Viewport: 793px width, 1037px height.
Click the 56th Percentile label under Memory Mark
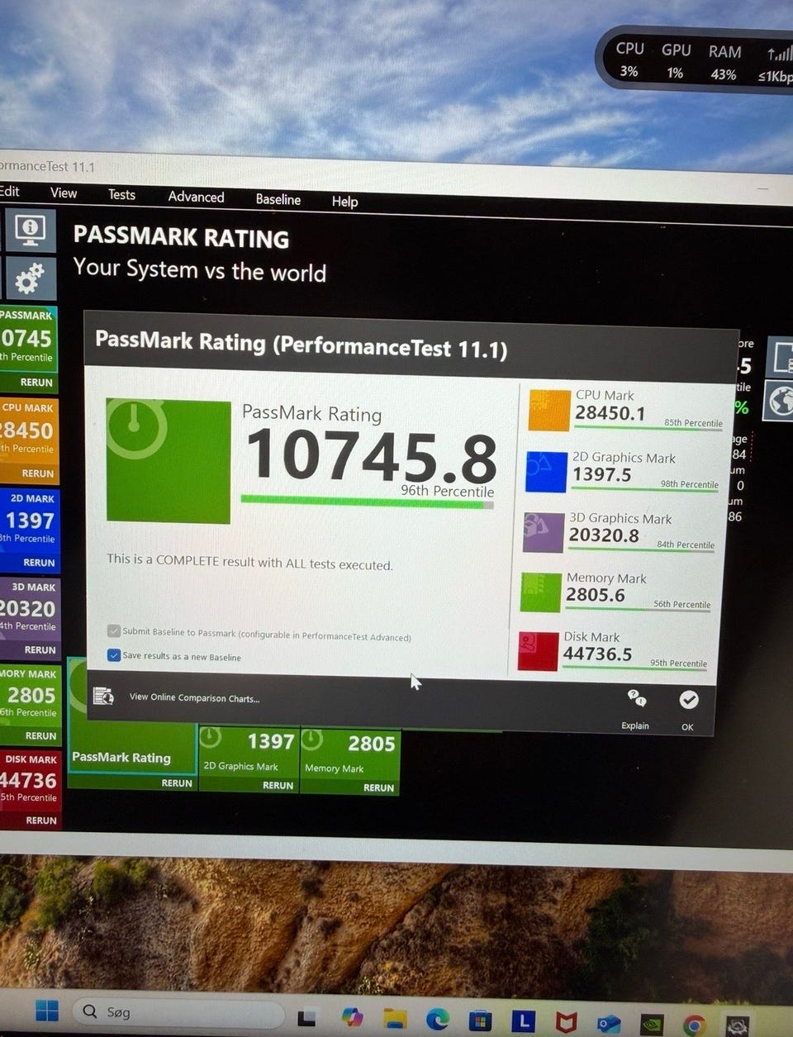(681, 604)
